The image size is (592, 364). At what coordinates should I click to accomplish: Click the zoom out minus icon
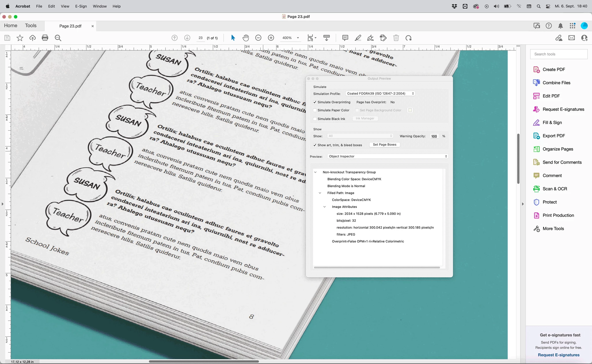coord(258,38)
